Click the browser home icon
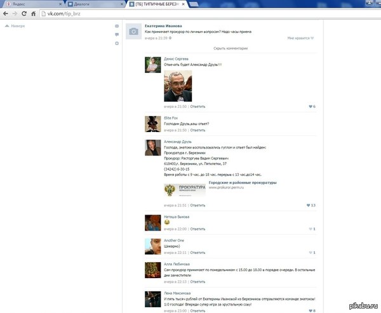The width and height of the screenshot is (381, 313). pyautogui.click(x=33, y=13)
